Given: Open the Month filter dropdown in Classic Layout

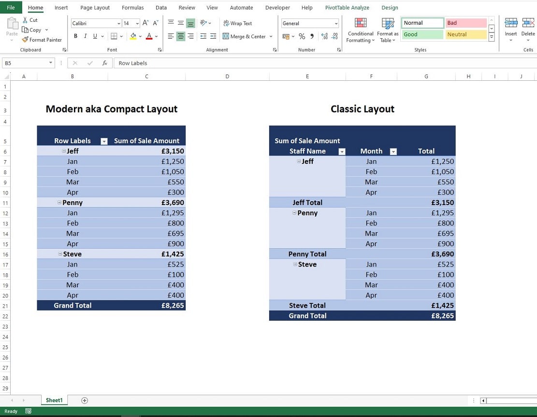Looking at the screenshot, I should (393, 151).
